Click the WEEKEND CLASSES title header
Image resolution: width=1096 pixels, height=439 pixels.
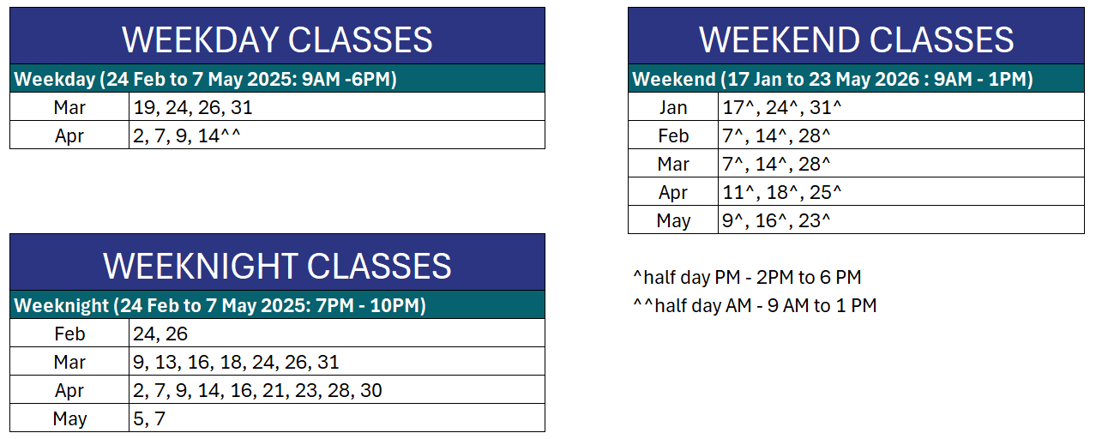coord(855,39)
